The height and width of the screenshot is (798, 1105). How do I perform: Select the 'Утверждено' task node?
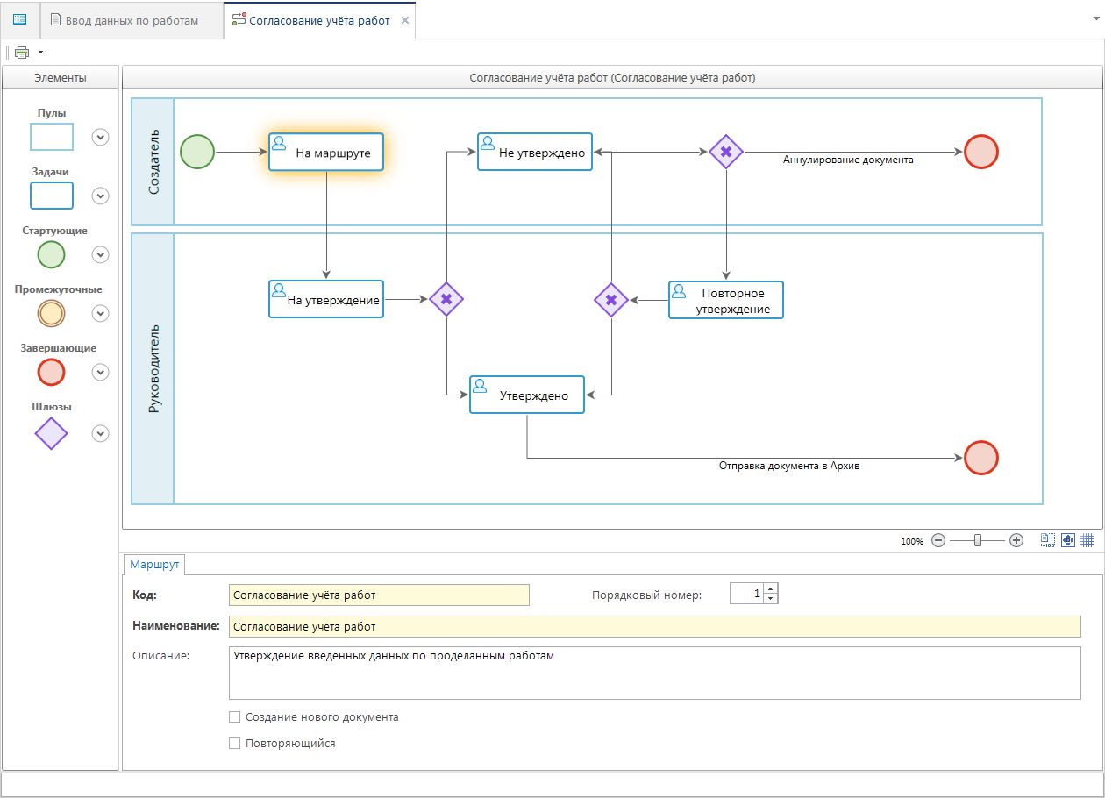pyautogui.click(x=527, y=395)
